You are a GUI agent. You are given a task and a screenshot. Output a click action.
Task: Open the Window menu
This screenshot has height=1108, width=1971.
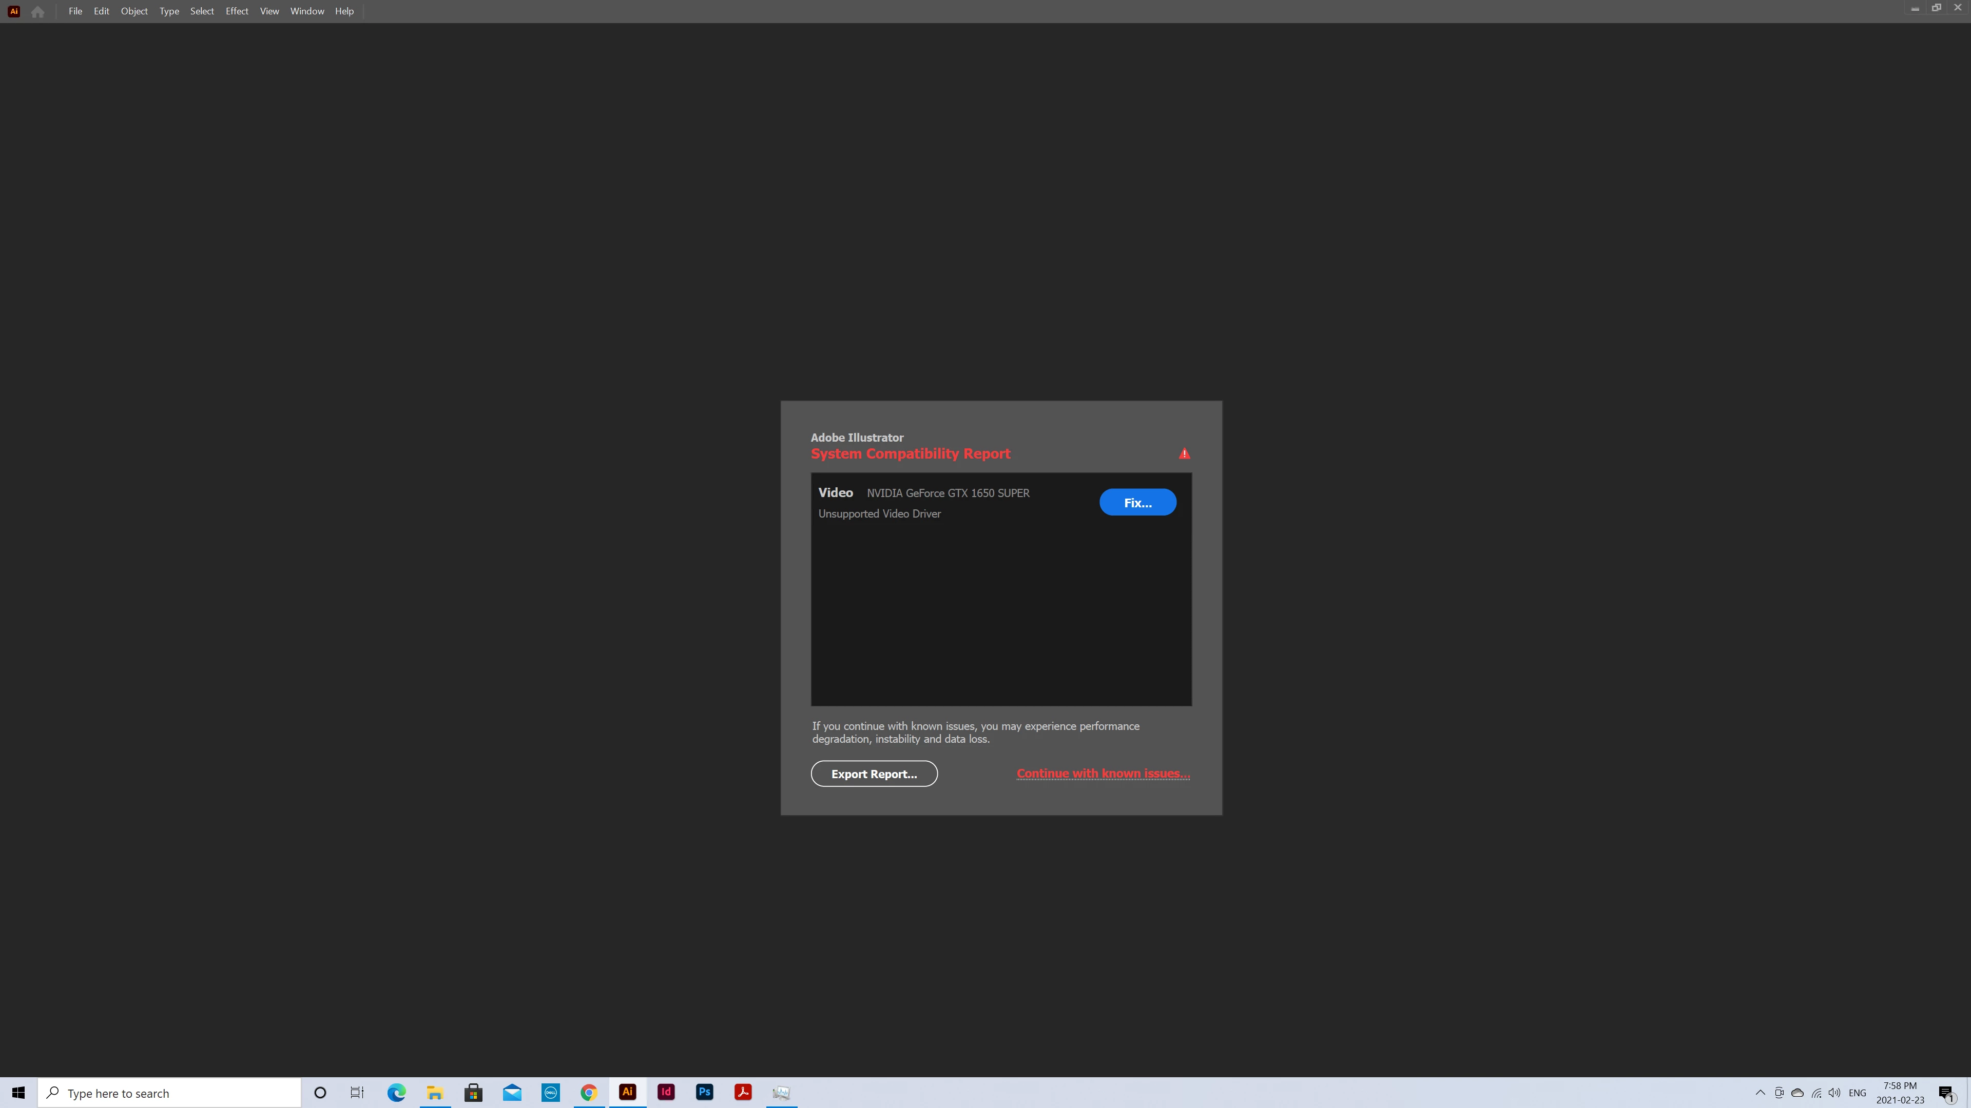[307, 11]
